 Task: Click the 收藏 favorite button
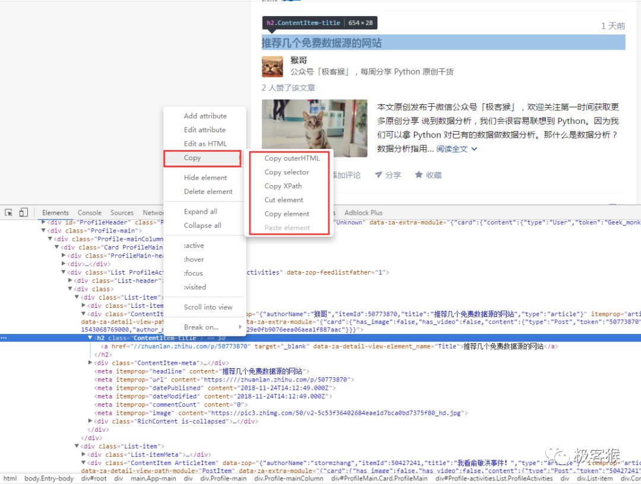point(429,175)
